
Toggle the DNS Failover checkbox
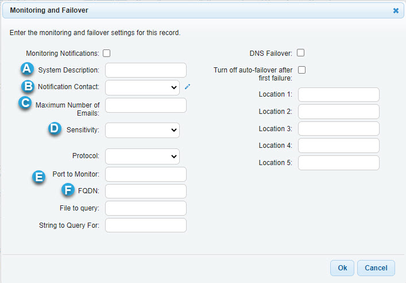pyautogui.click(x=300, y=53)
